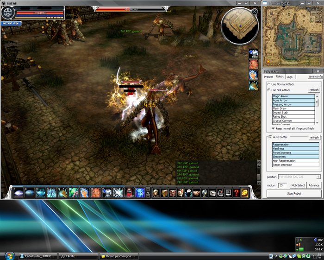
Task: Select Magic Arrow in skill list
Action: [x=293, y=96]
